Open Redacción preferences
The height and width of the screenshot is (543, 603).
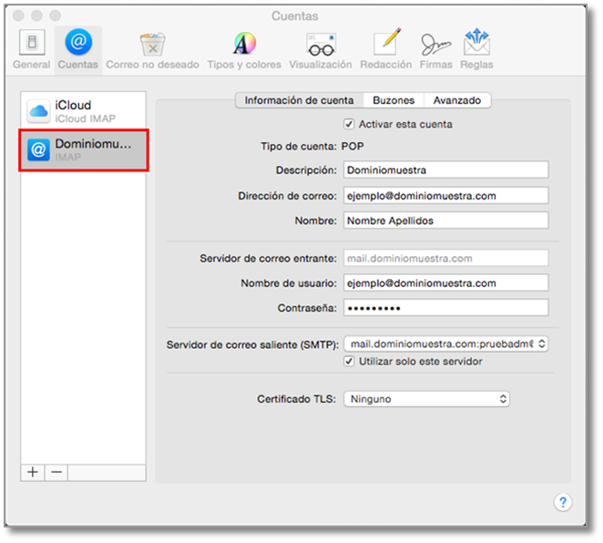point(386,50)
